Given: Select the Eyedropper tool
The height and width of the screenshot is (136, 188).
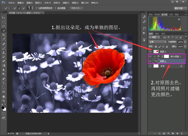Looking at the screenshot, I should point(4,39).
